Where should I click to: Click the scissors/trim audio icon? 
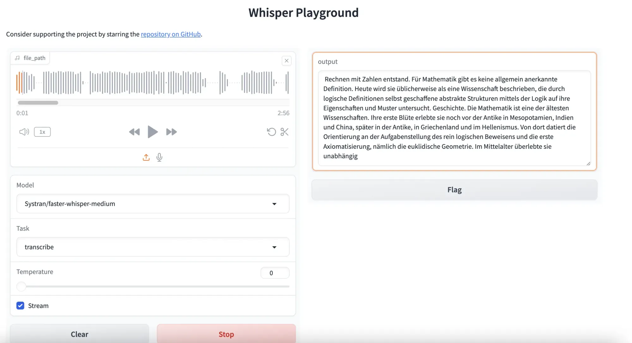284,132
